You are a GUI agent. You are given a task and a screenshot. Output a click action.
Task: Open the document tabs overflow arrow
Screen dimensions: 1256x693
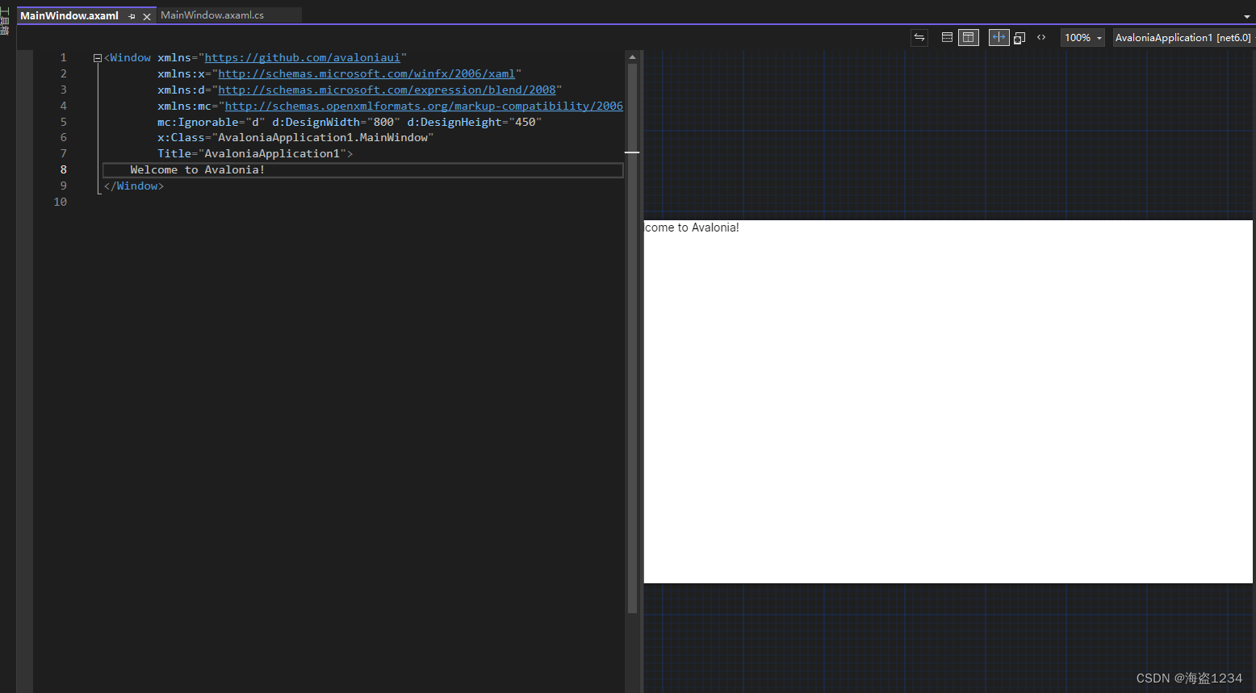1247,16
